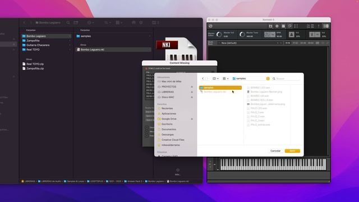The height and width of the screenshot is (202, 359).
Task: Click the Buscar search field in dialog
Action: coord(286,79)
